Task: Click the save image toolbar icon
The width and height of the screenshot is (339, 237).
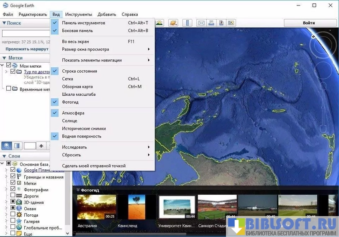Action: [x=221, y=23]
